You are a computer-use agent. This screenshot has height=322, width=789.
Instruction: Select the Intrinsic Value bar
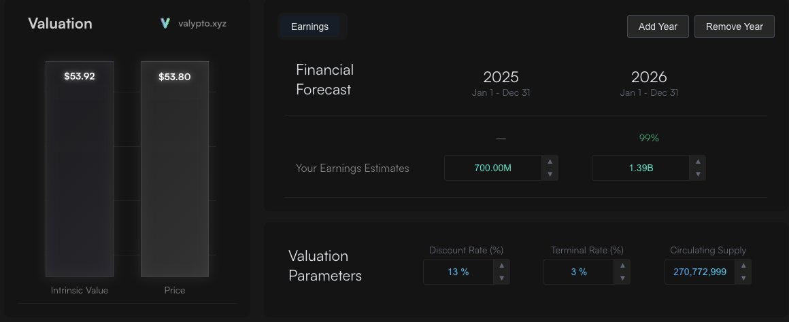[x=80, y=170]
